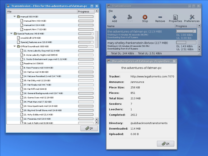
Task: Click the file icon beside cncs232.dll
Action: click(x=18, y=38)
